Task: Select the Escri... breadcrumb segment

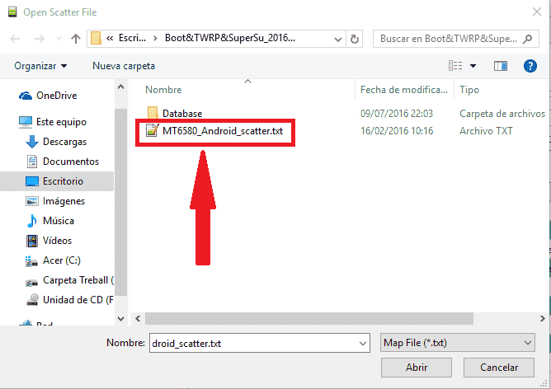Action: (x=132, y=38)
